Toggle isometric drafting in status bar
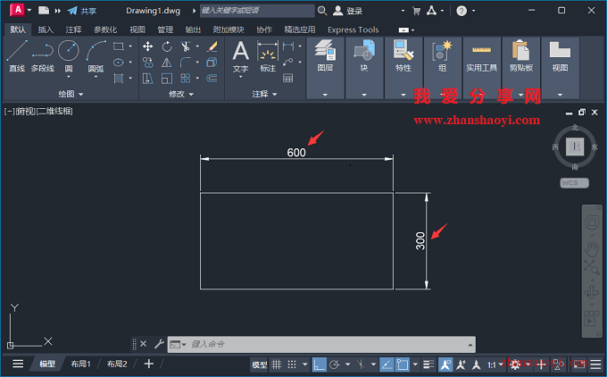This screenshot has height=377, width=607. (361, 364)
